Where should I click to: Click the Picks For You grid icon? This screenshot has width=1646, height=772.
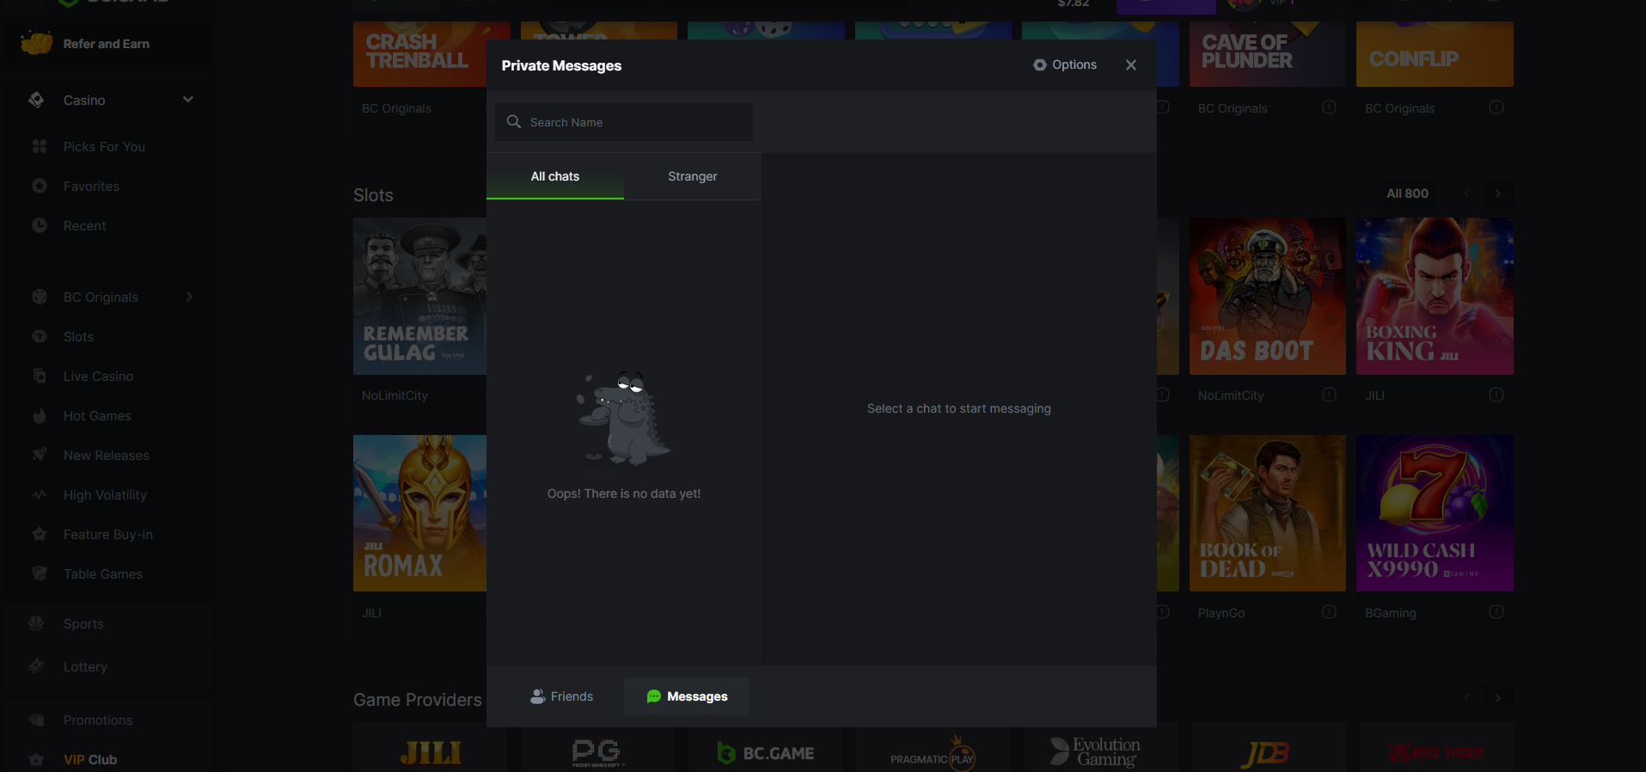[40, 146]
